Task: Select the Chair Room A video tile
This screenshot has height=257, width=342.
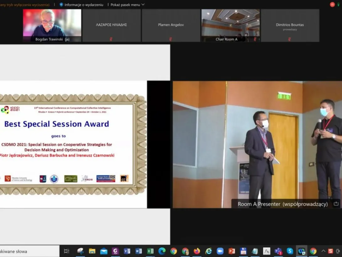Action: tap(230, 25)
